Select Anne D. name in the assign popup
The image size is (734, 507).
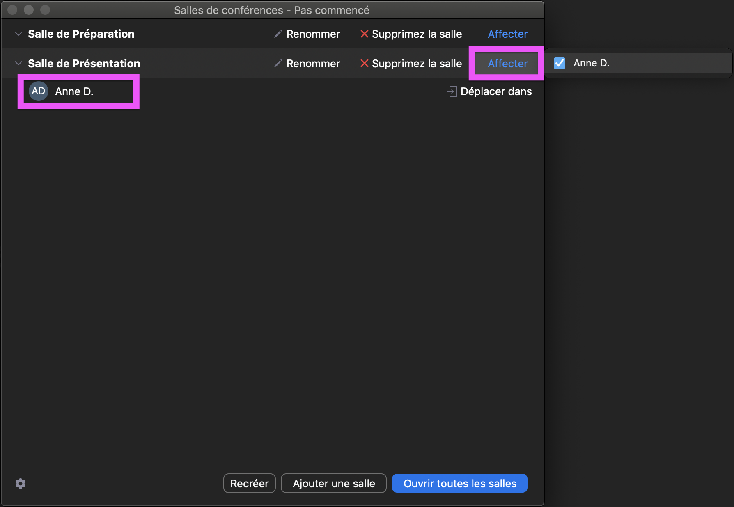click(591, 63)
